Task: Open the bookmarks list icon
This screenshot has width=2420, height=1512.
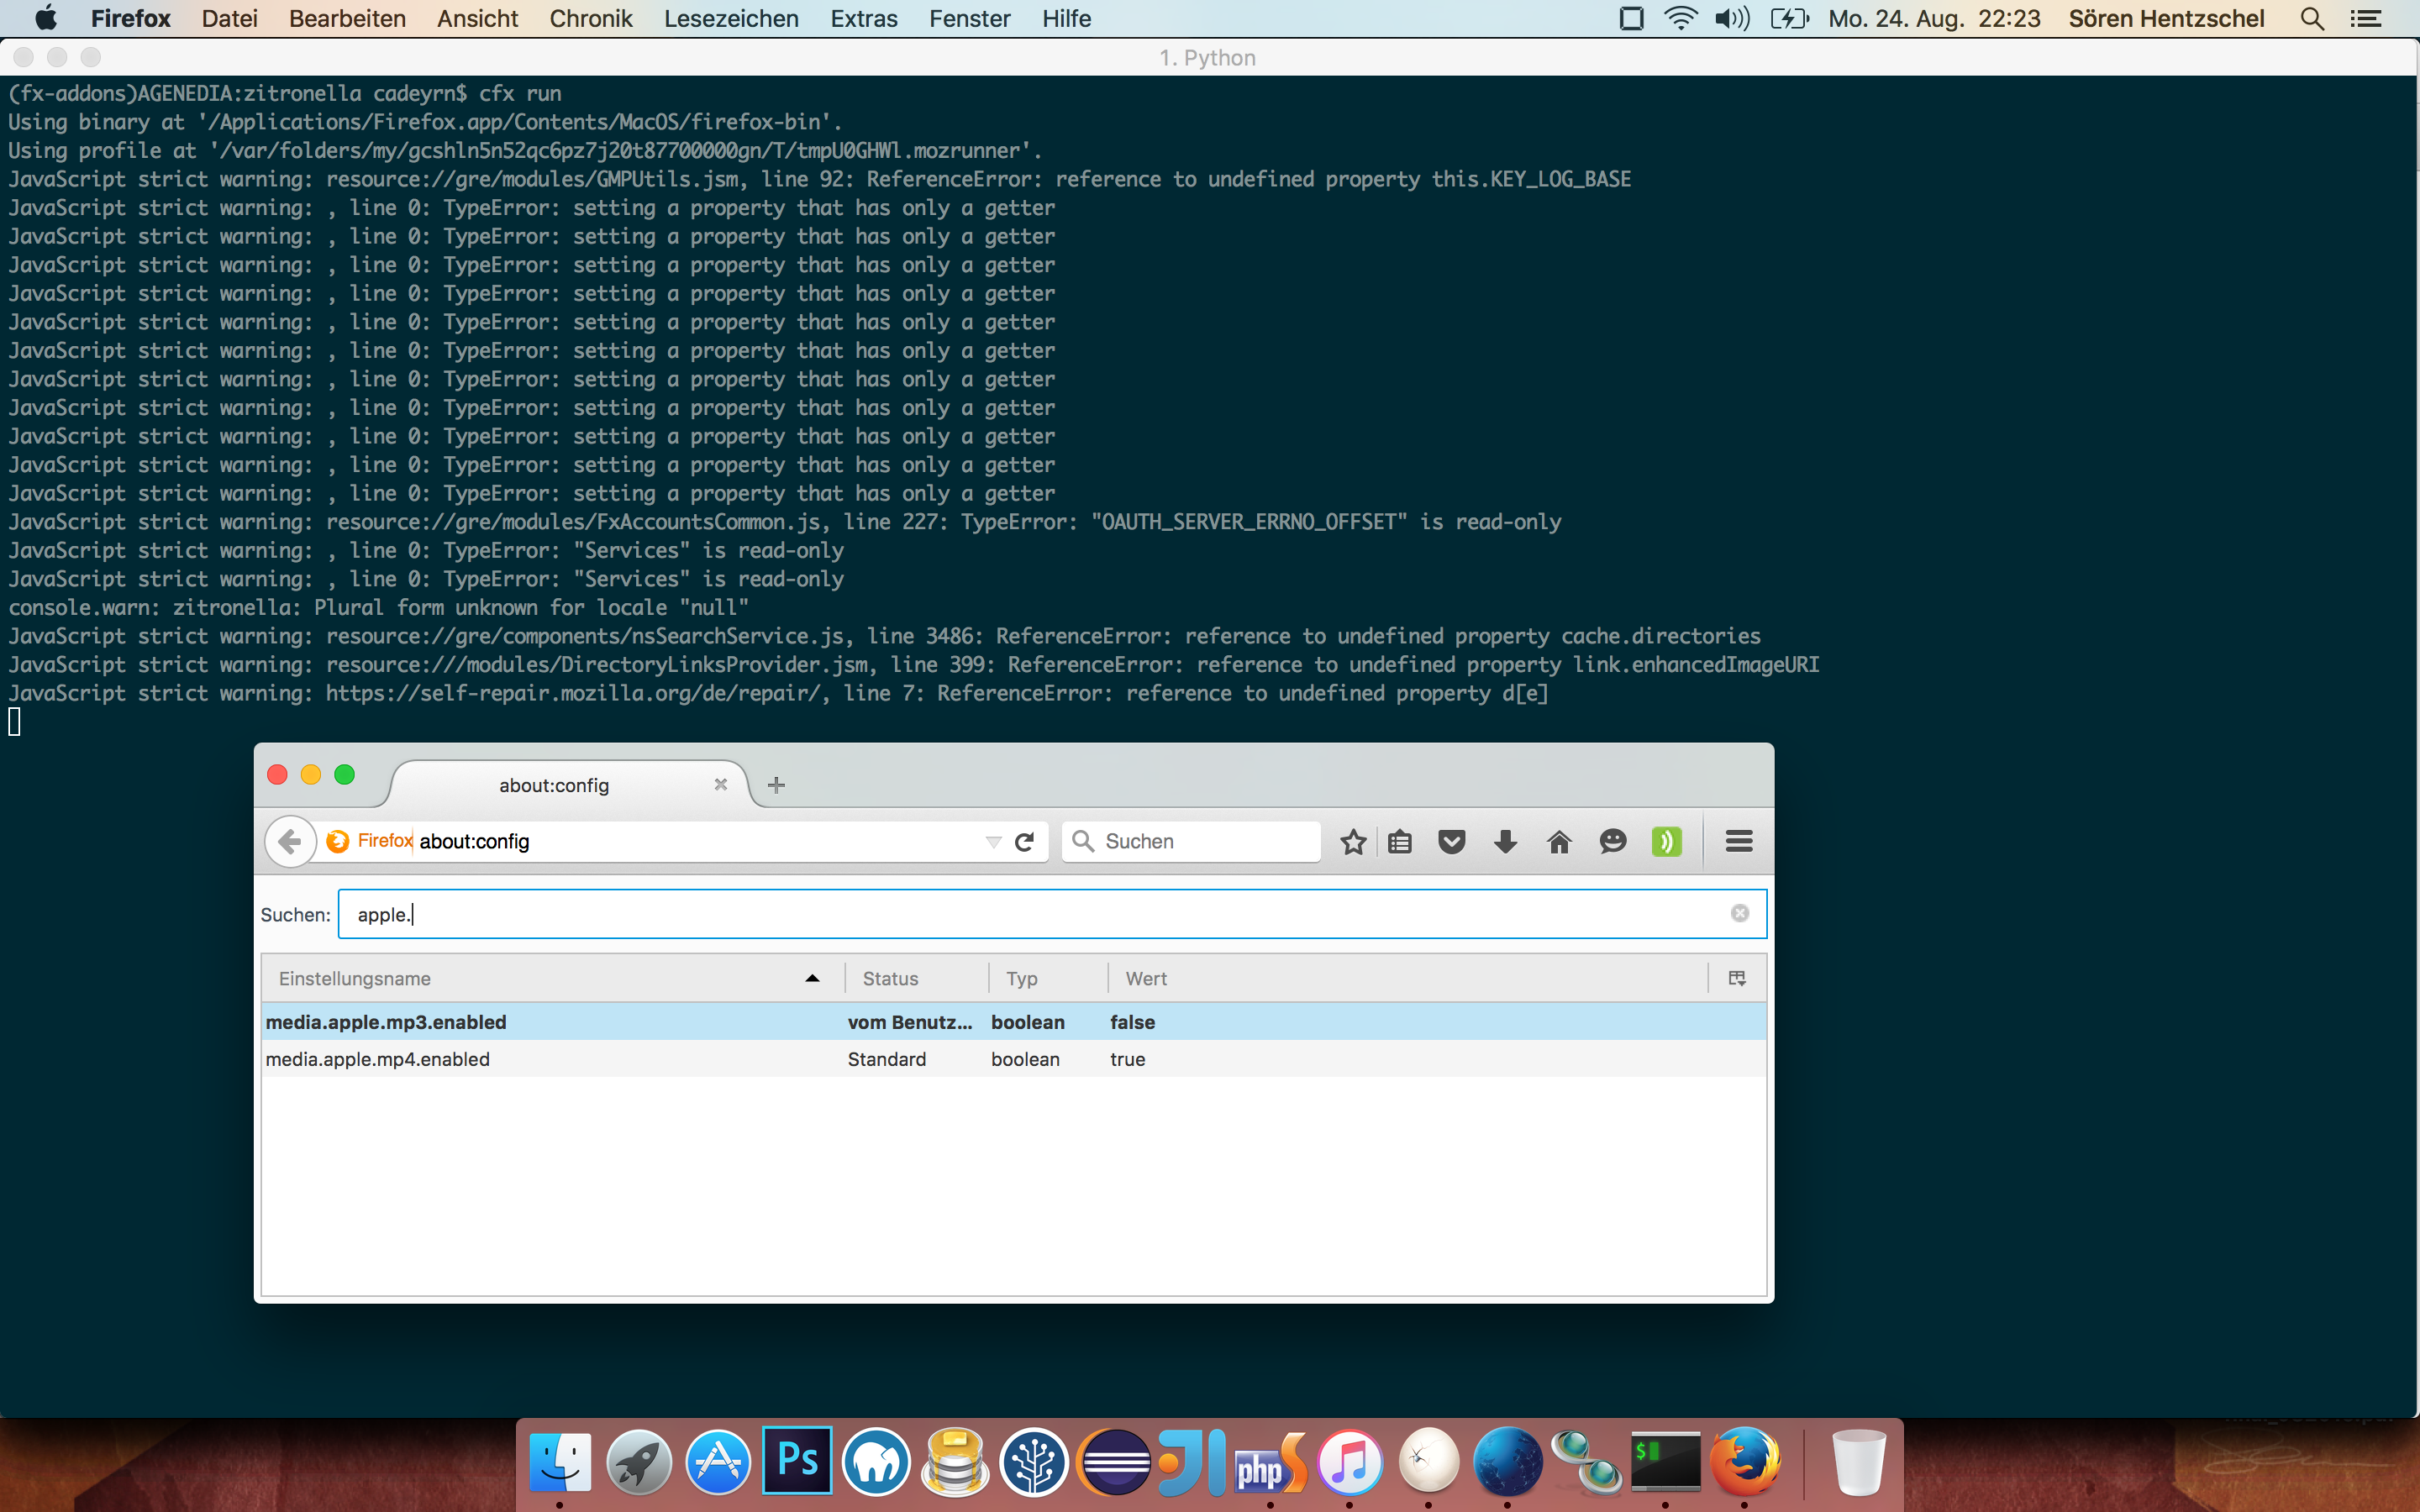Action: pos(1400,842)
